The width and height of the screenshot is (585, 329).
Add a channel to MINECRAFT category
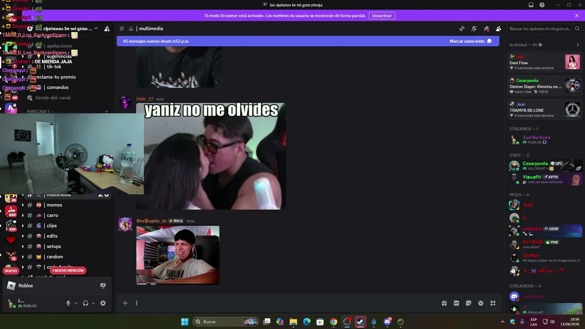pos(106,111)
